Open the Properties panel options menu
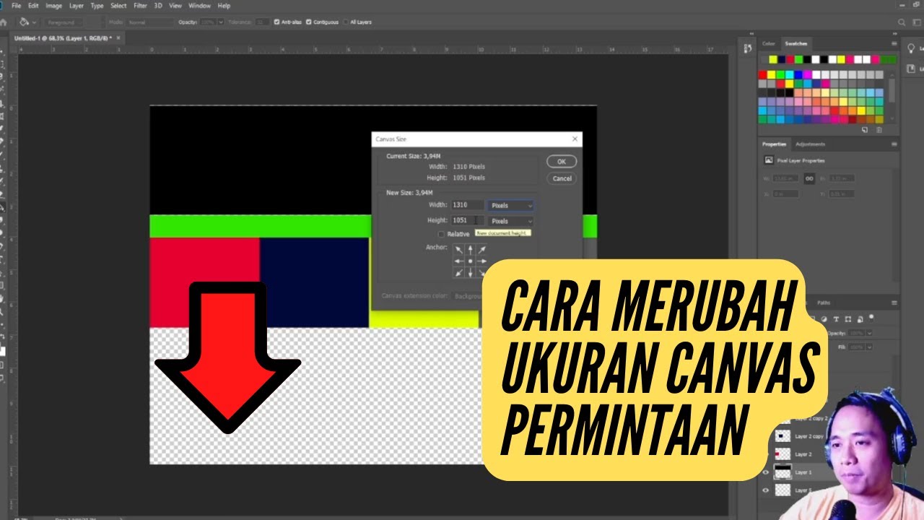The image size is (924, 520). click(x=894, y=144)
